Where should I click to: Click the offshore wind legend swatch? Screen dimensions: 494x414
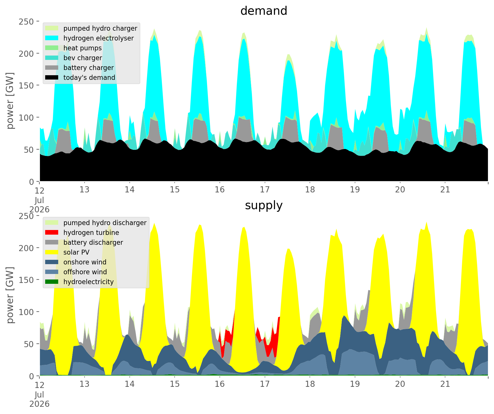tap(52, 272)
